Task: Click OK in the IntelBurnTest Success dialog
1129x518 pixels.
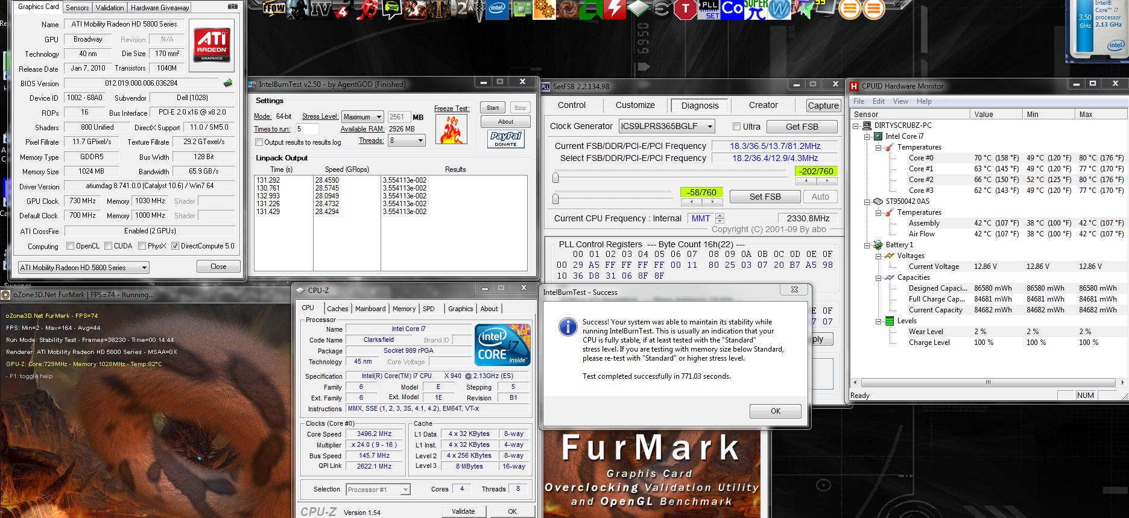Action: pos(776,411)
